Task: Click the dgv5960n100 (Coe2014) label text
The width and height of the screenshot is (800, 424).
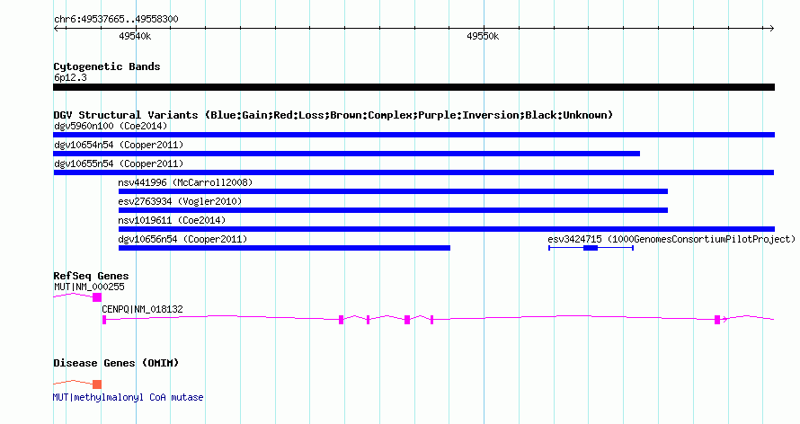Action: [111, 127]
